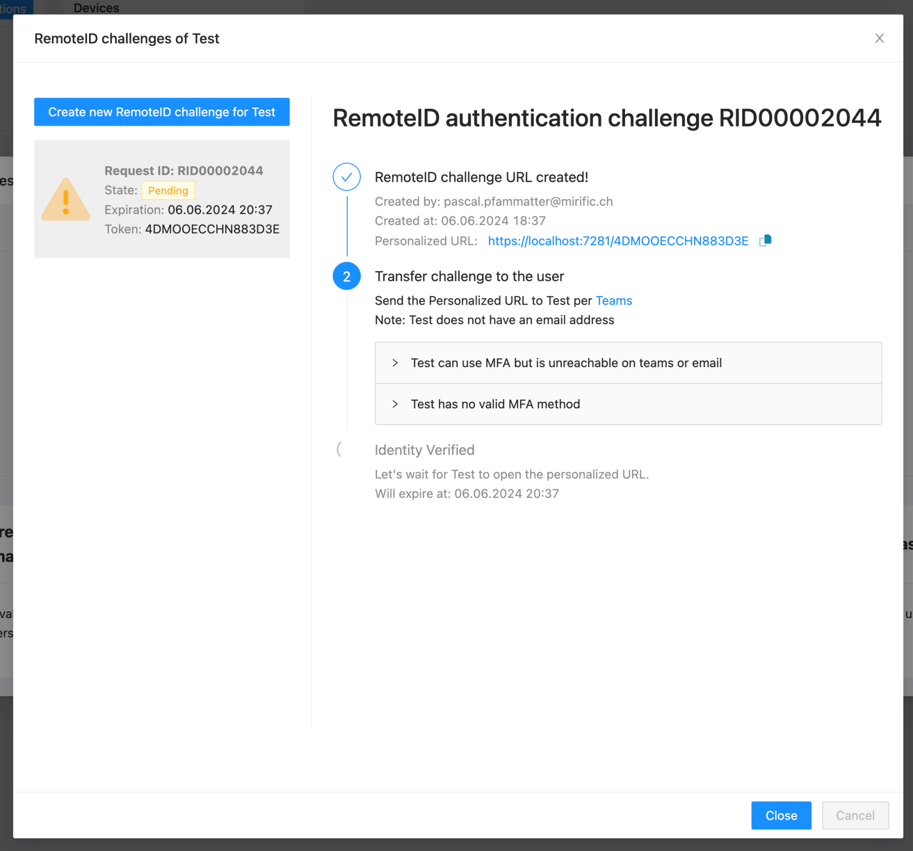Viewport: 913px width, 851px height.
Task: Click the step one checkmark circle icon
Action: coord(346,177)
